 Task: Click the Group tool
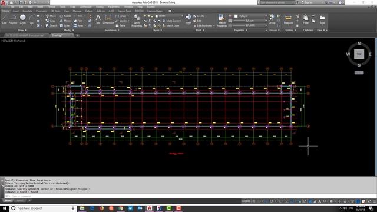[272, 19]
